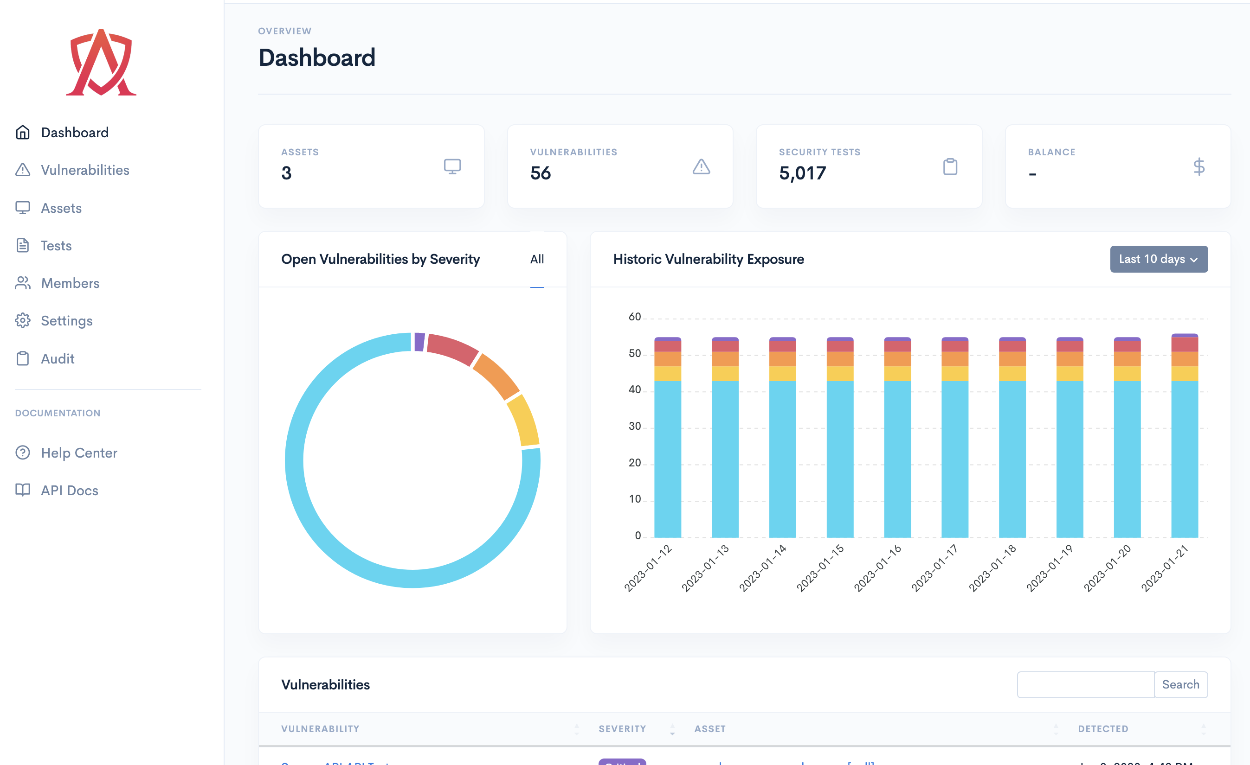Click the orange segment of donut chart
Screen dimensions: 1250x765
pyautogui.click(x=497, y=376)
